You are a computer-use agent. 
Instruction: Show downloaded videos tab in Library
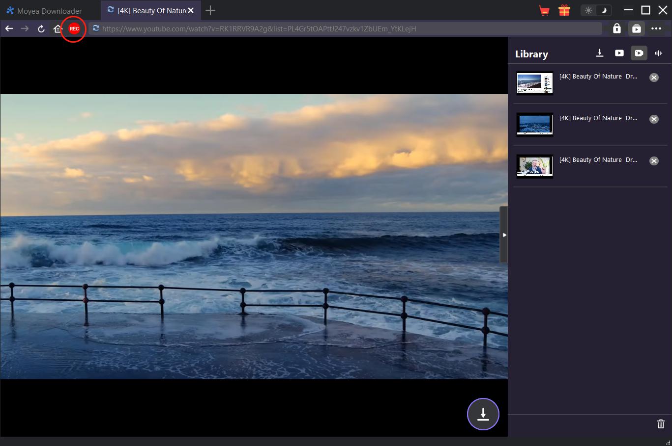coord(619,53)
